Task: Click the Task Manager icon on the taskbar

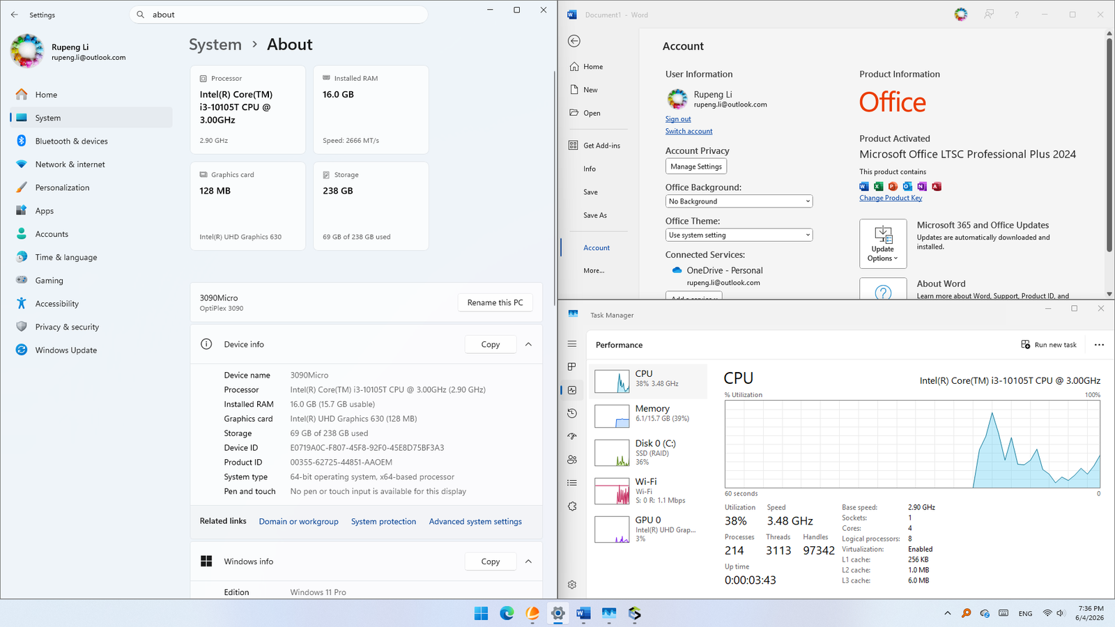Action: (609, 613)
